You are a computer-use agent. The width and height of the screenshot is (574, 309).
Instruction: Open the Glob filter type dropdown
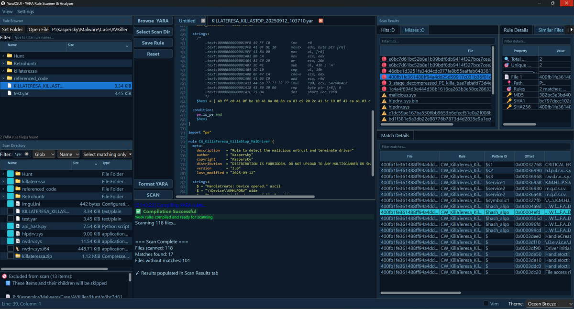click(x=44, y=154)
